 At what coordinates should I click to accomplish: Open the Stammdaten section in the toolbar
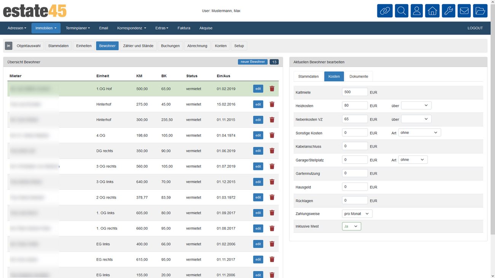click(x=58, y=46)
